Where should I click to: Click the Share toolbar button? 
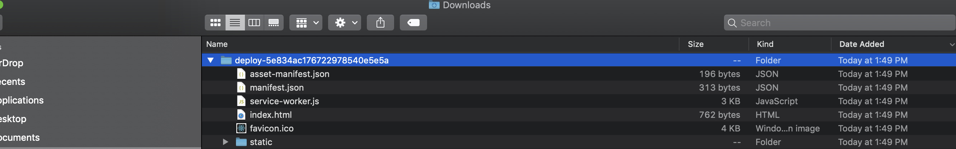(x=380, y=23)
